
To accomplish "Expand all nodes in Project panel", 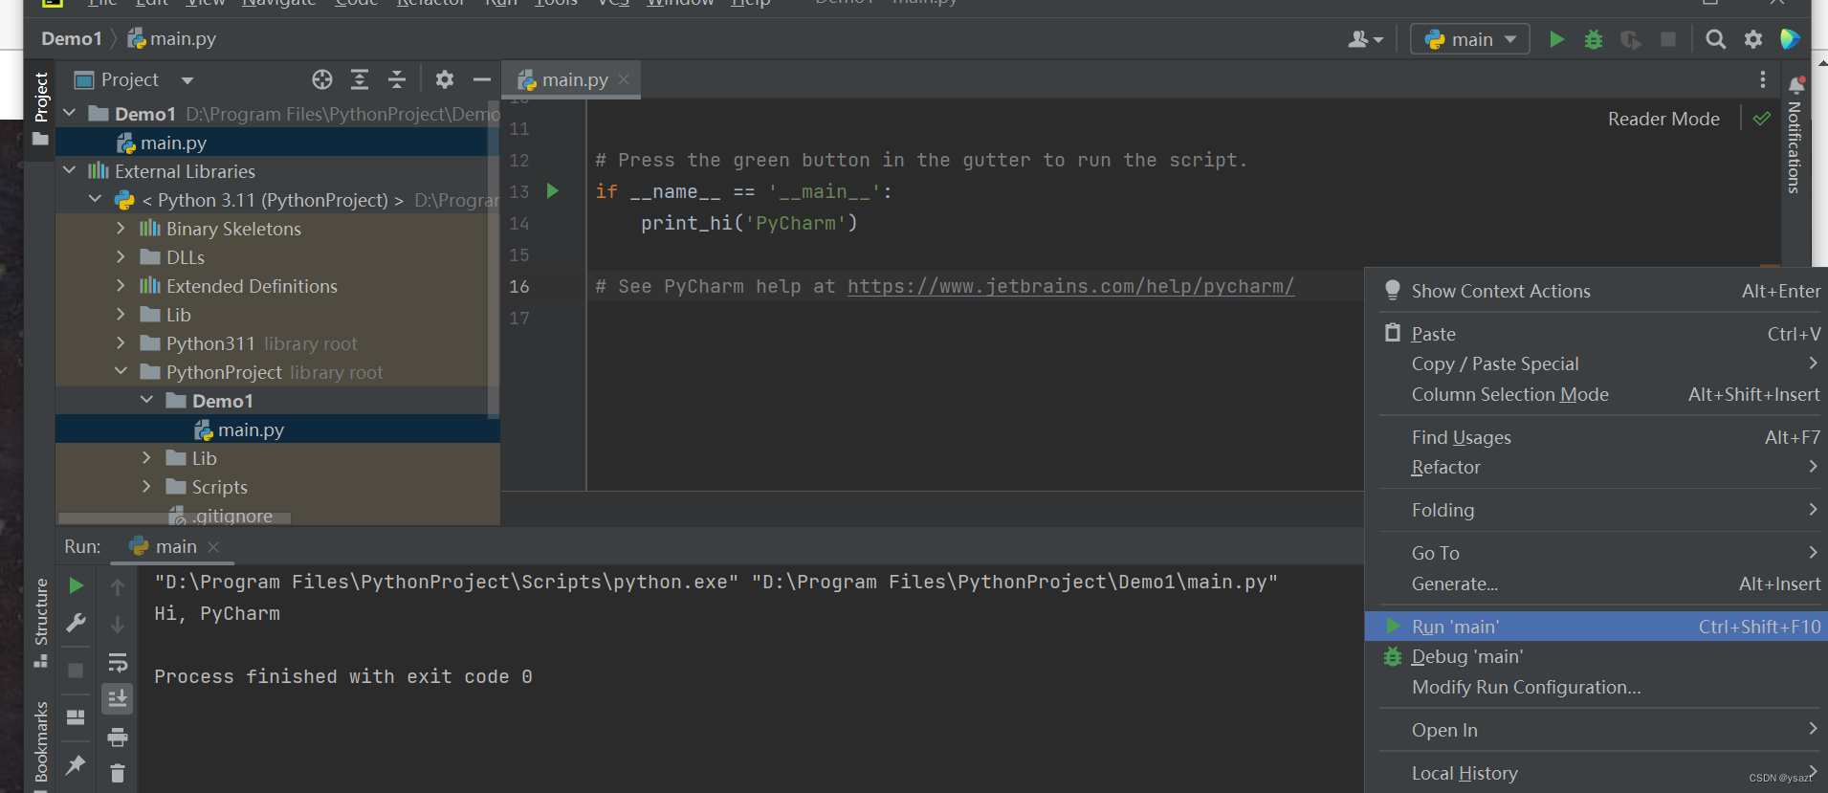I will 360,79.
